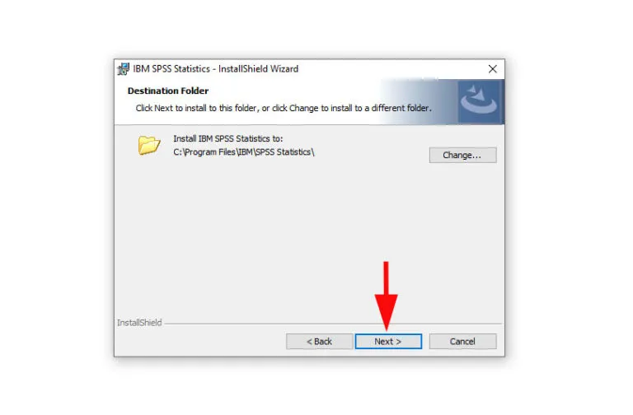
Task: Click the blue gradient part of header banner
Action: pyautogui.click(x=420, y=101)
